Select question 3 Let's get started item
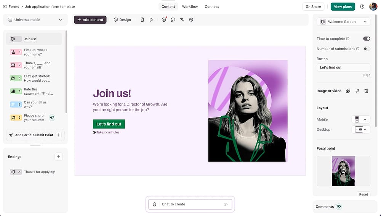The height and width of the screenshot is (216, 381). point(34,78)
